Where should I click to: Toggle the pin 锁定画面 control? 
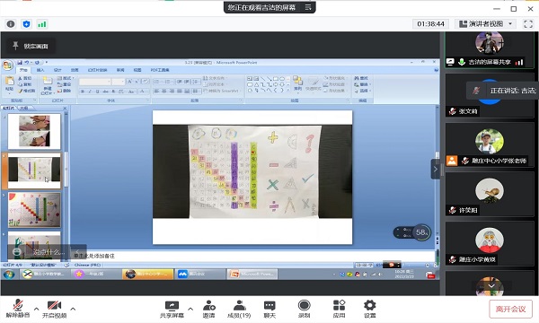(31, 46)
